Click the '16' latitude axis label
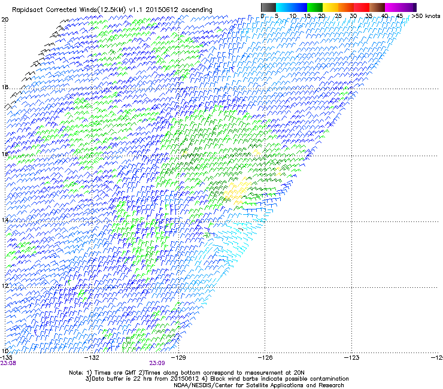The image size is (443, 389). [5, 154]
